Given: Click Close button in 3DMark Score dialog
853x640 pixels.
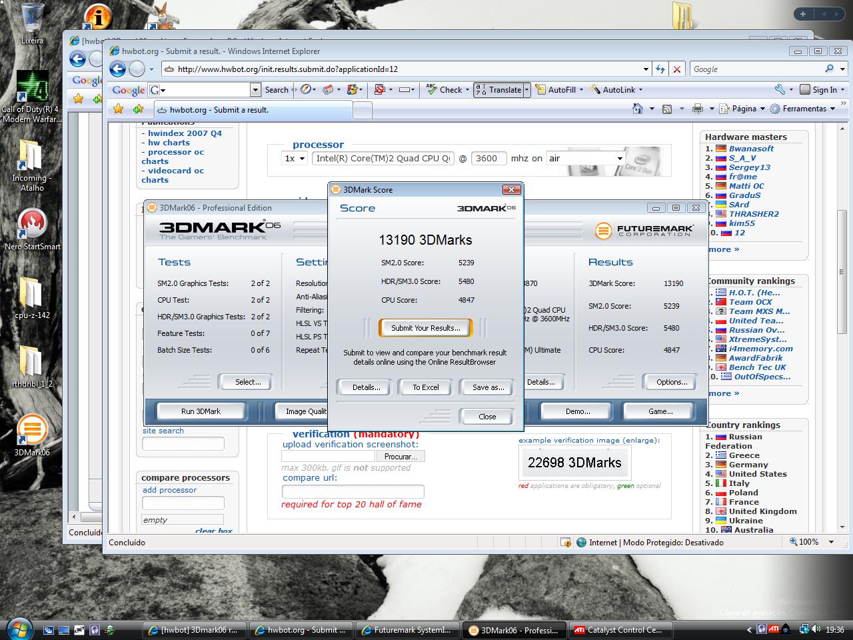Looking at the screenshot, I should [487, 417].
